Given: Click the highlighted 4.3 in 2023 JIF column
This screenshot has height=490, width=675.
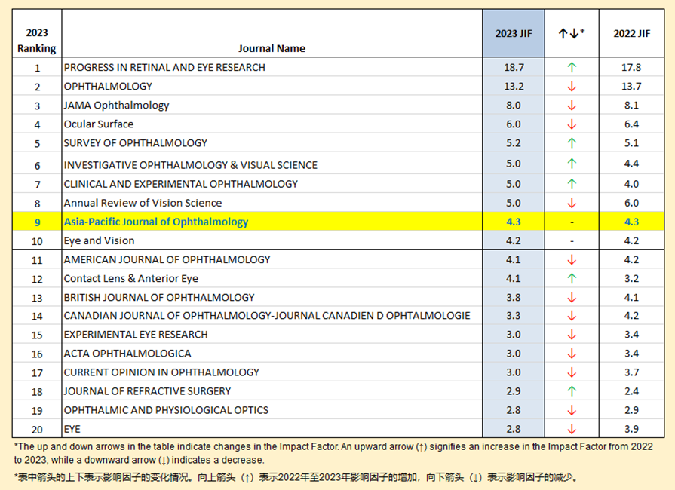Looking at the screenshot, I should coord(514,222).
